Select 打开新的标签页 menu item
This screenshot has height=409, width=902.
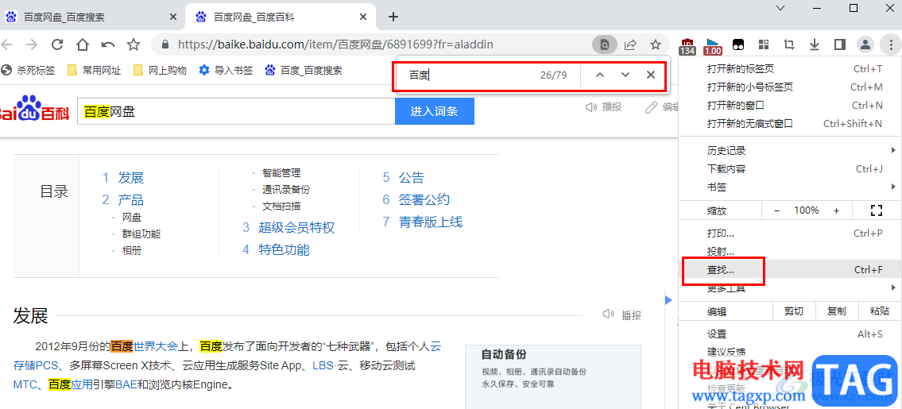tap(788, 69)
